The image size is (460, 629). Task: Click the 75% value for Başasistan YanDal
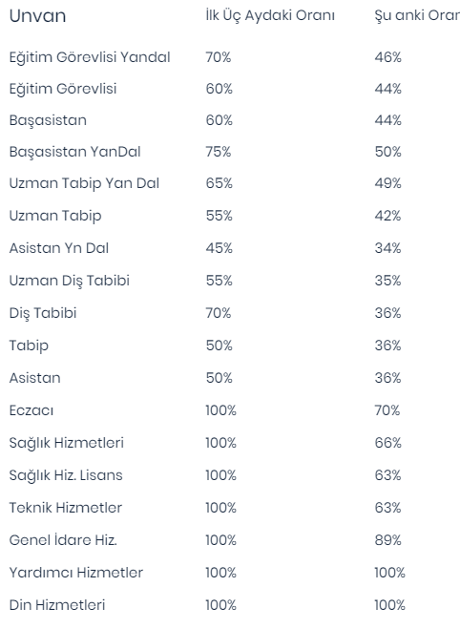pos(219,152)
